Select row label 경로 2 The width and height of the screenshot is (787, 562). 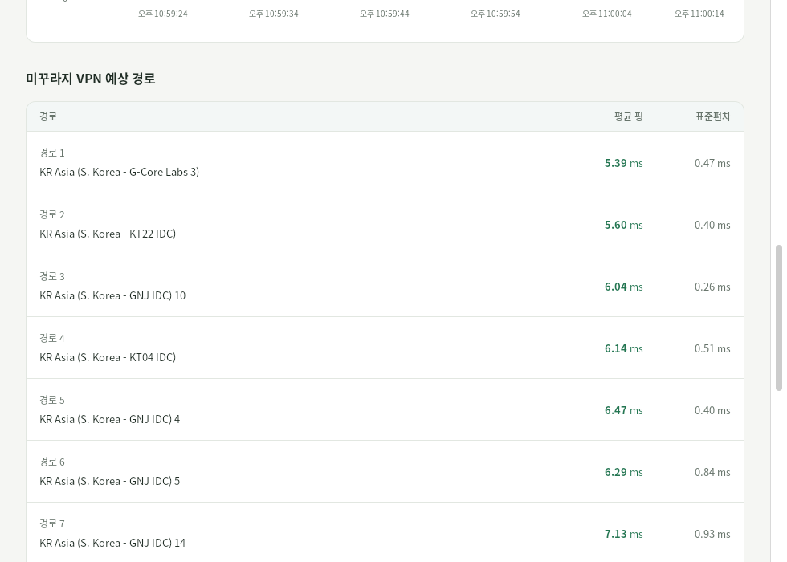[x=52, y=215]
